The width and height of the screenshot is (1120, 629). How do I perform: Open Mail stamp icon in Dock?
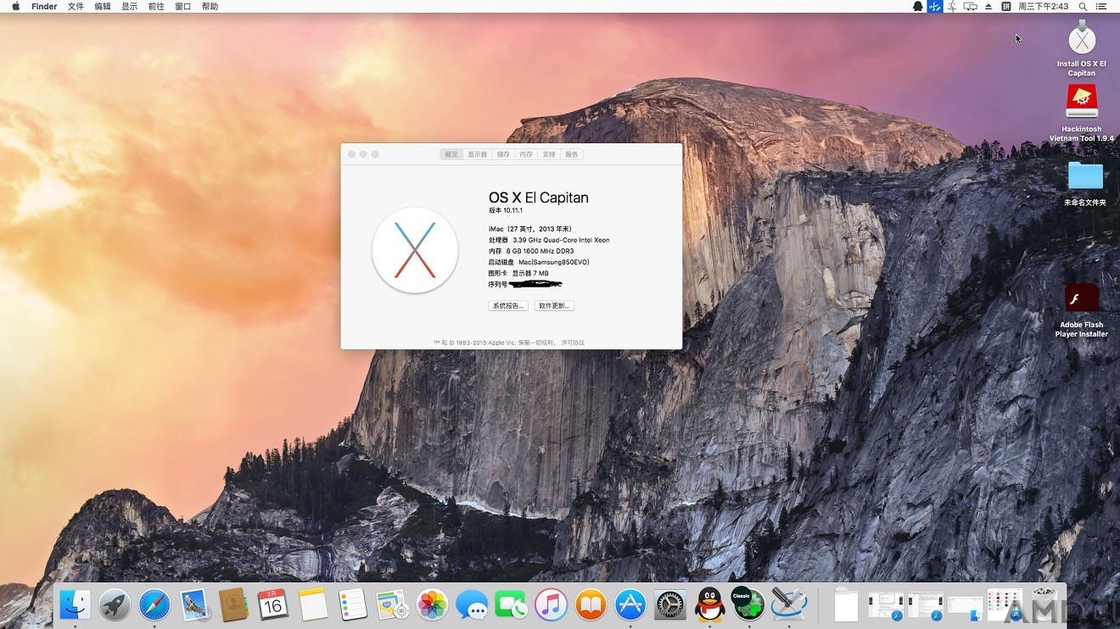click(194, 605)
